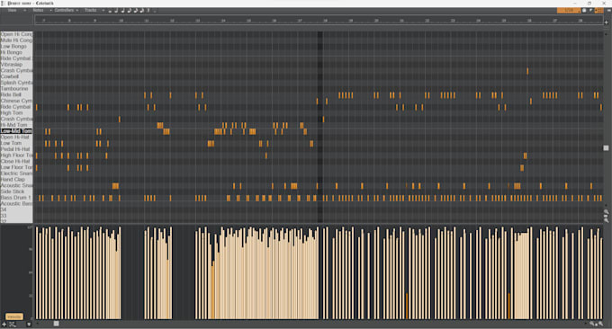Screen dimensions: 612x329
Task: Select the Ride Bell drum row
Action: click(x=16, y=94)
